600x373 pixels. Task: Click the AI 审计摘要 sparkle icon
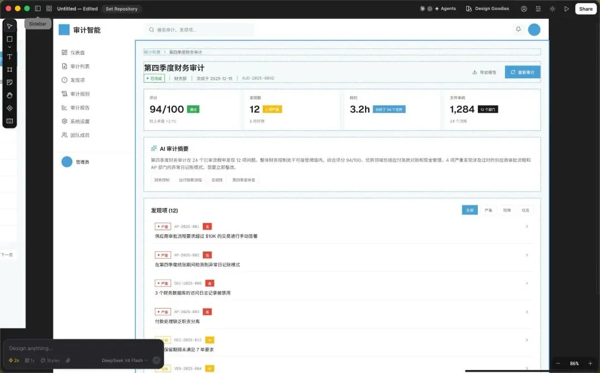154,148
